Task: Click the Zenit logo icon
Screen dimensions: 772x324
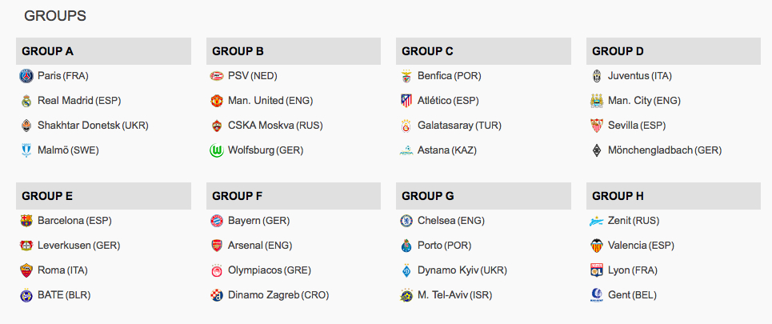Action: click(x=596, y=221)
